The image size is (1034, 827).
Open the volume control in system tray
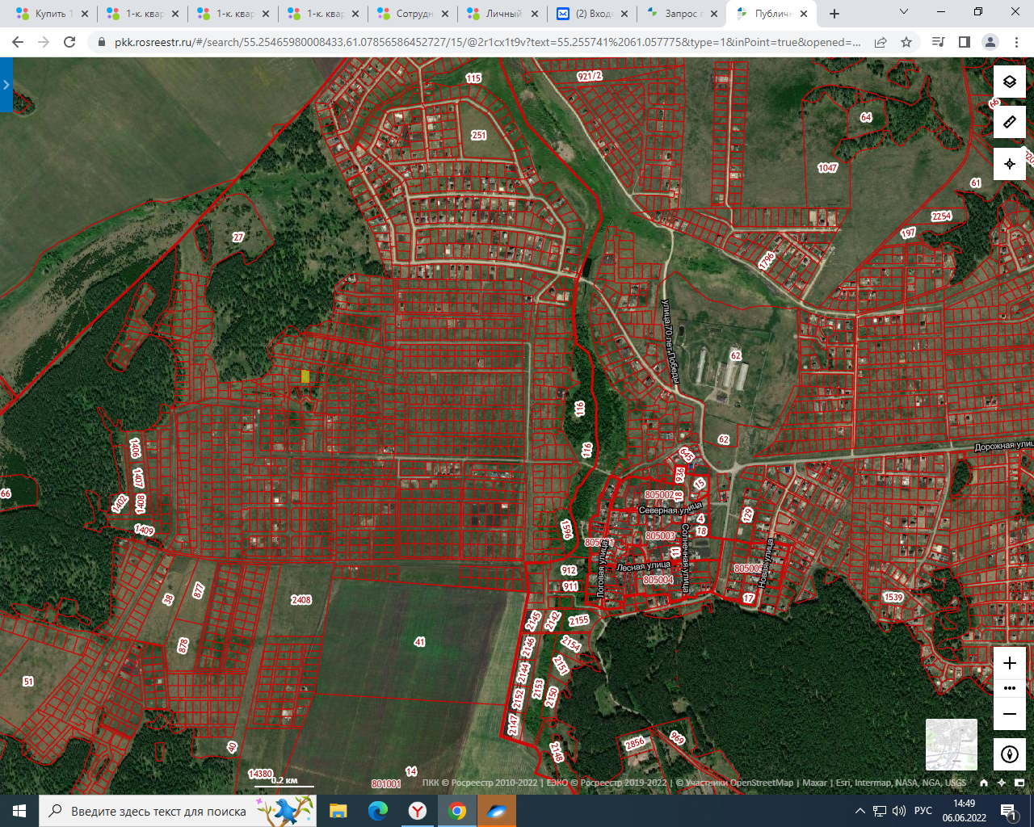pos(899,811)
